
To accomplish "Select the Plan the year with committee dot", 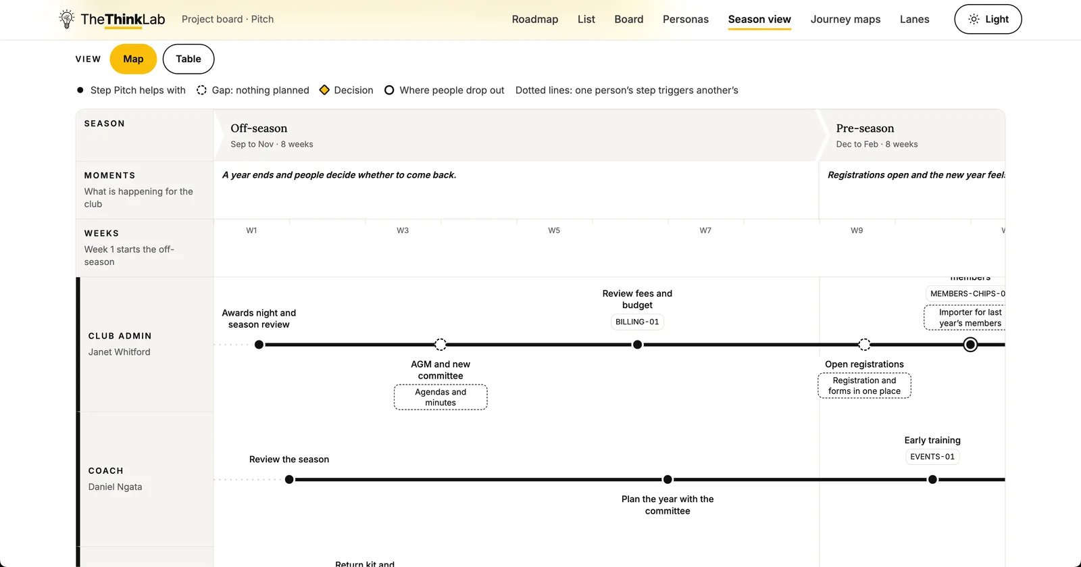I will [668, 479].
